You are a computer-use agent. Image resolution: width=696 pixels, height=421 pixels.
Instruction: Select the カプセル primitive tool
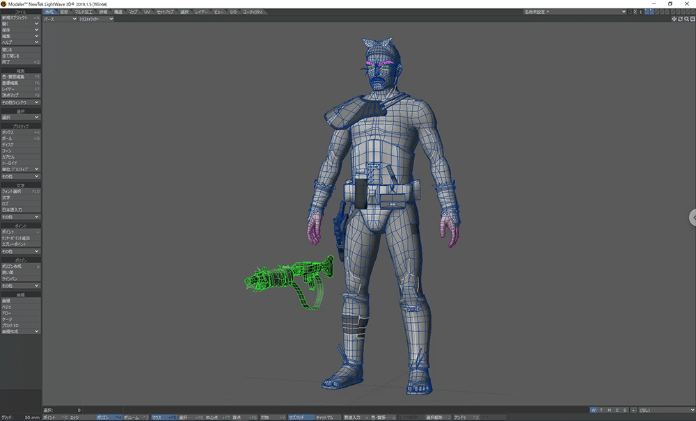pos(20,157)
